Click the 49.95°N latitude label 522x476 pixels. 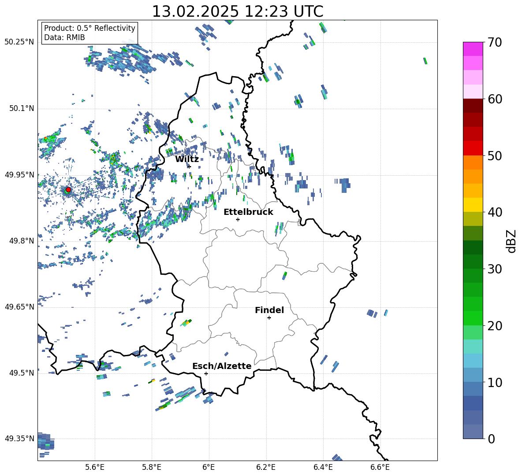pyautogui.click(x=19, y=174)
